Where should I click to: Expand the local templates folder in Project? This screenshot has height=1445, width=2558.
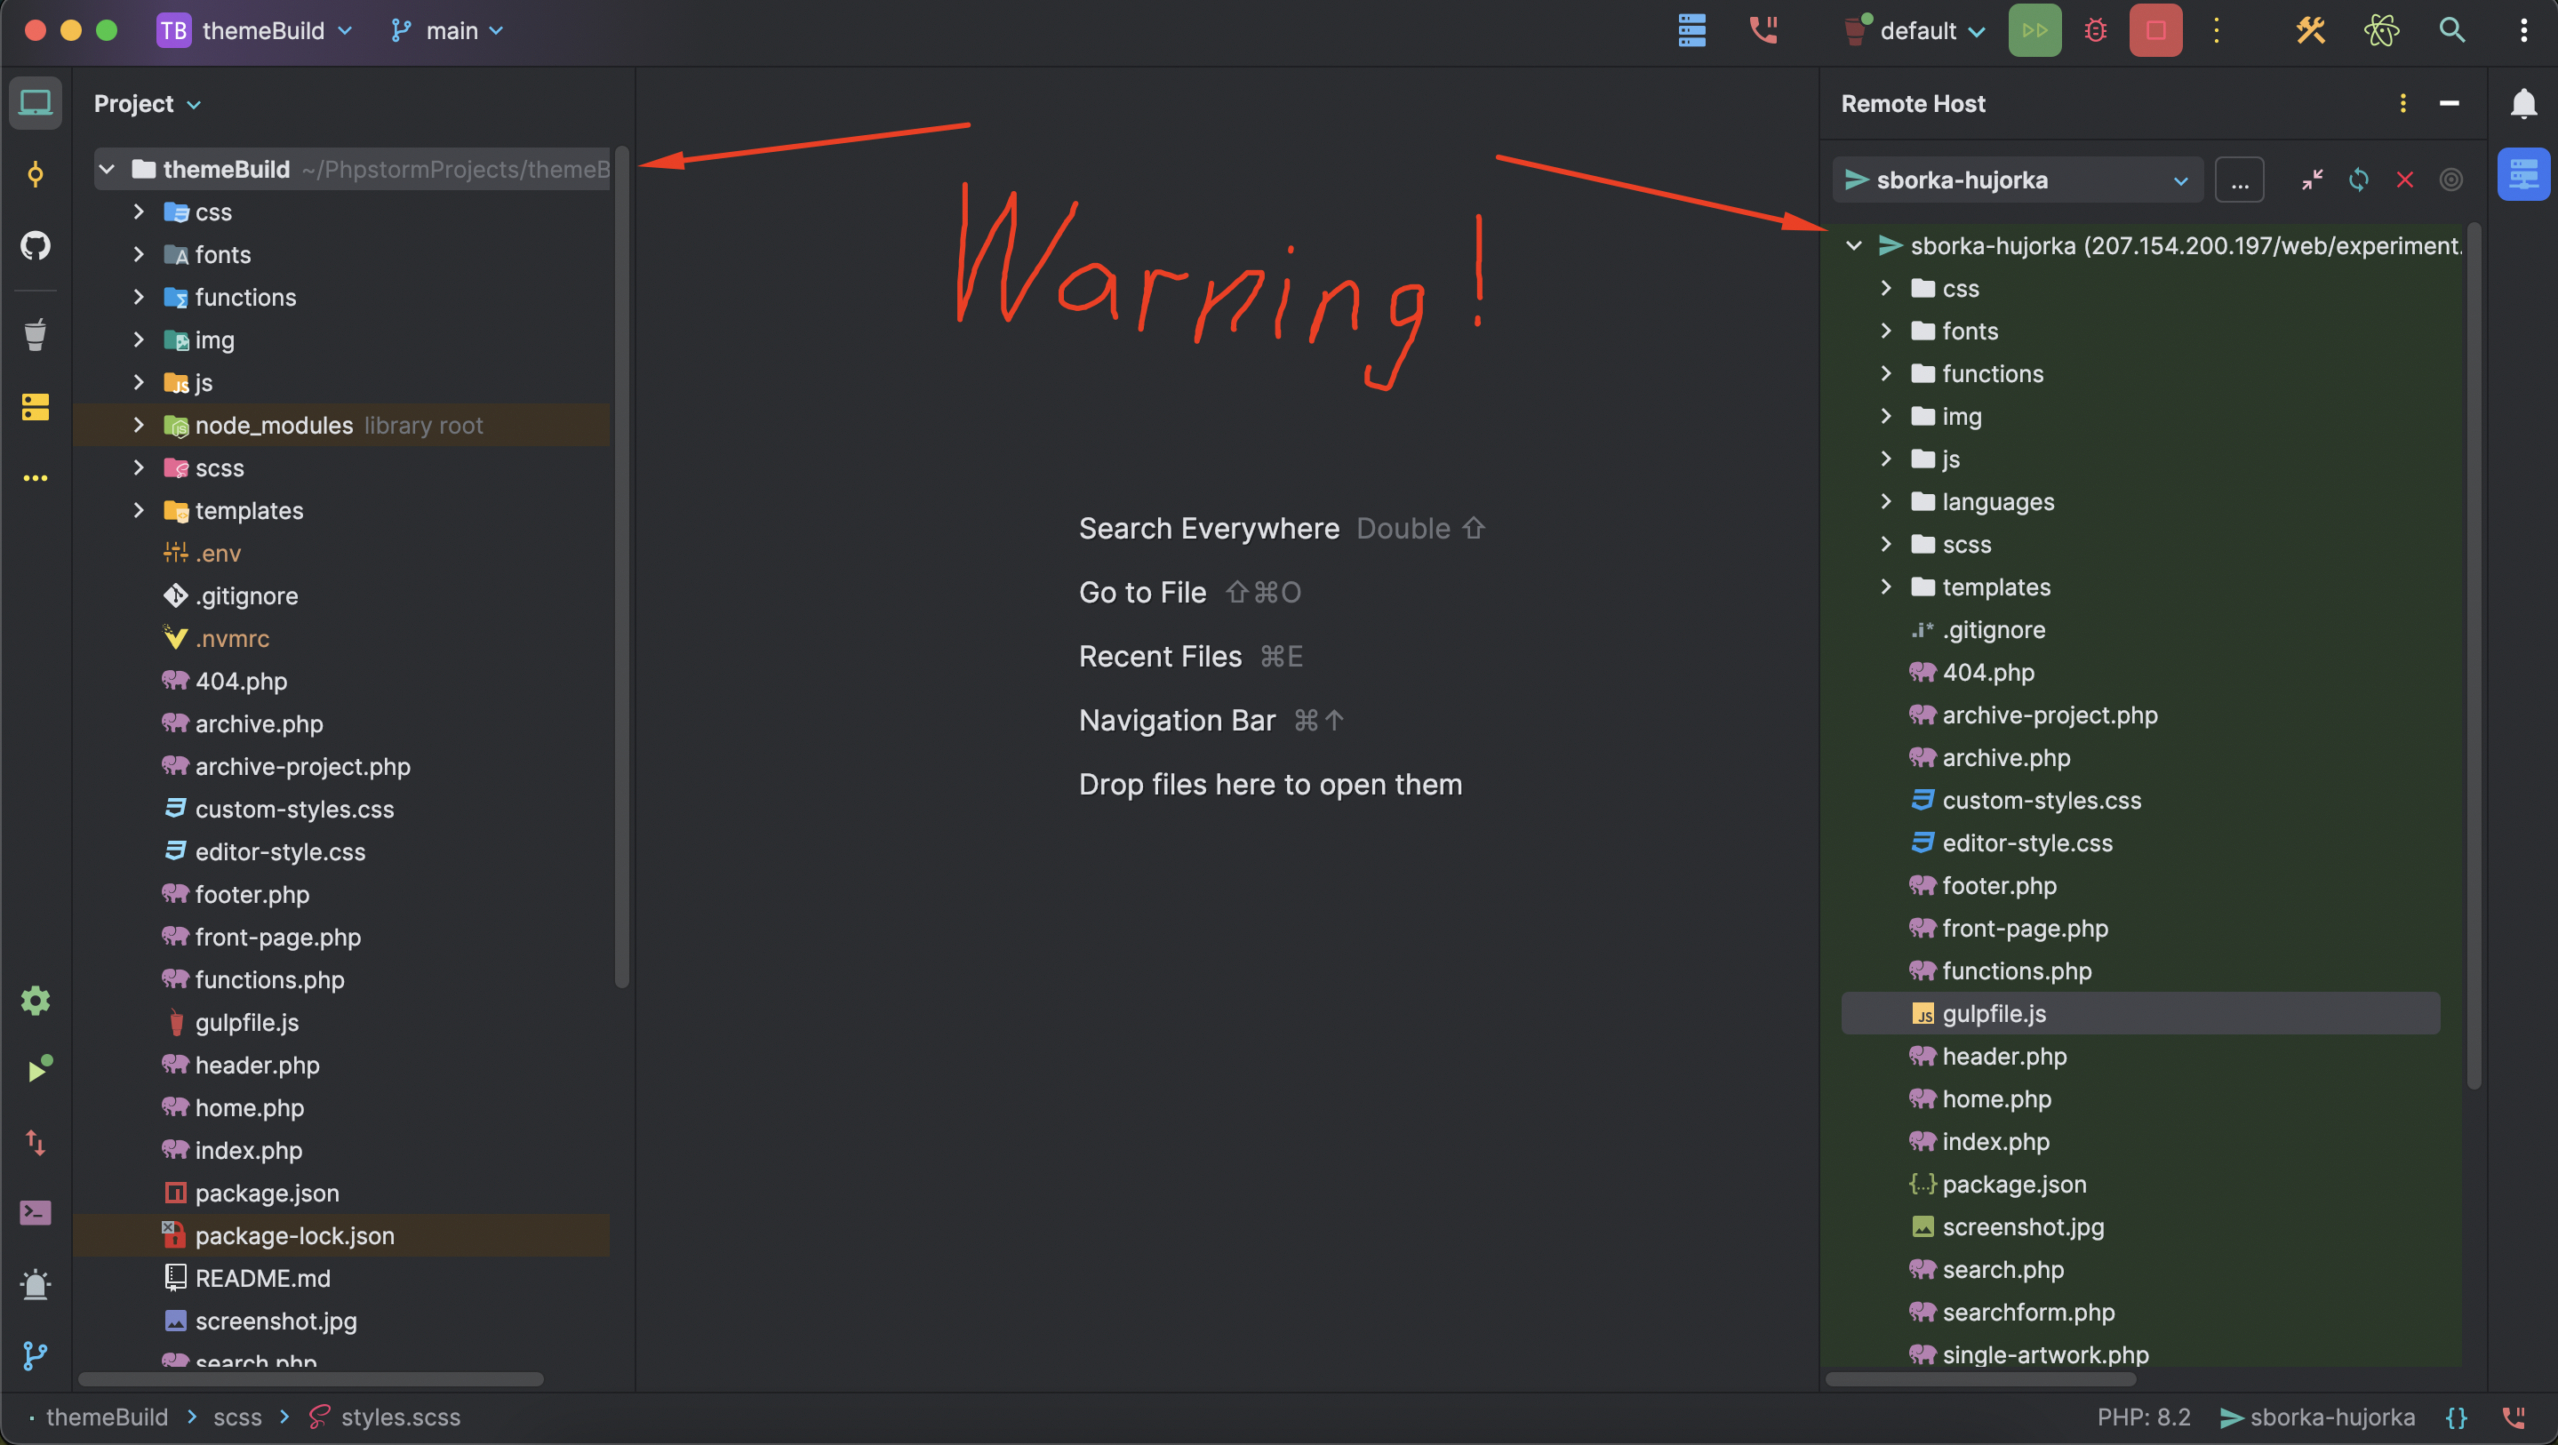coord(139,510)
